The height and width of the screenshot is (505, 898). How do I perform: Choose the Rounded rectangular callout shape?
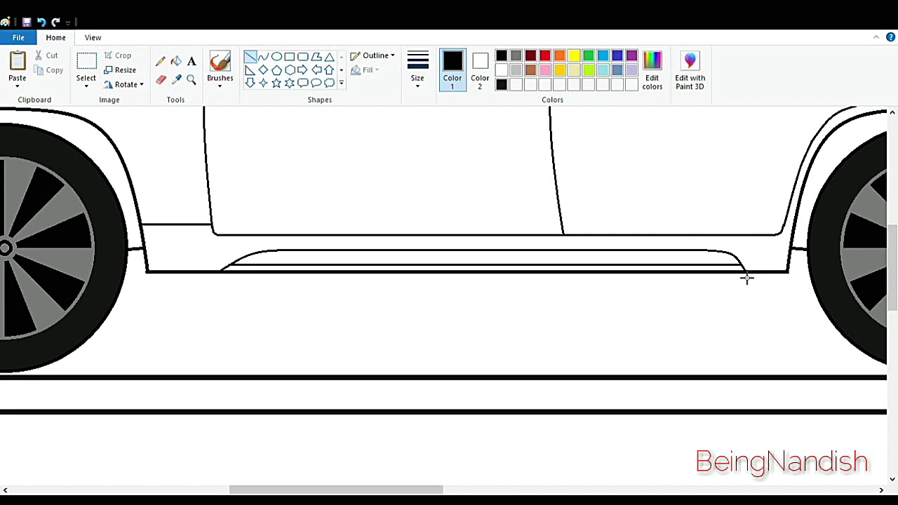tap(303, 83)
